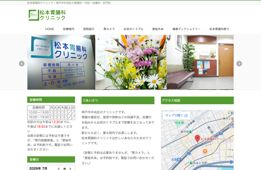
Task: Open the 松本胃腸科便り menu item
Action: pyautogui.click(x=219, y=29)
